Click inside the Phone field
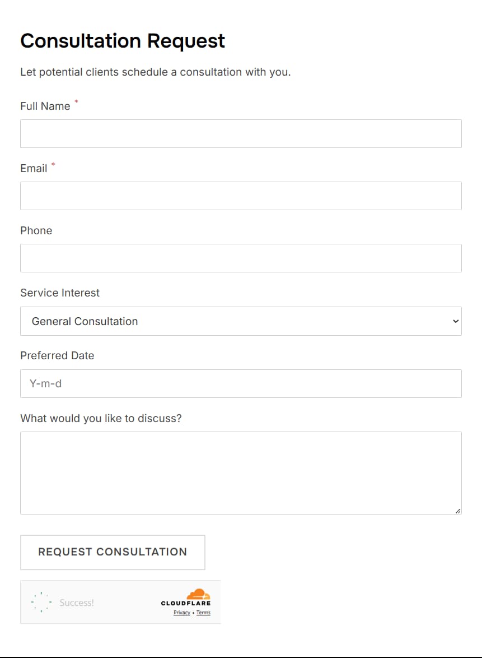The height and width of the screenshot is (658, 482). point(241,258)
